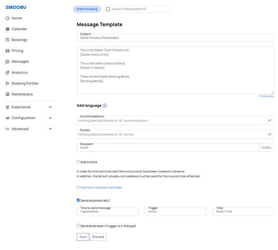Open Calendar via its sidebar icon
Viewport: 278px width, 250px height.
[x=7, y=29]
